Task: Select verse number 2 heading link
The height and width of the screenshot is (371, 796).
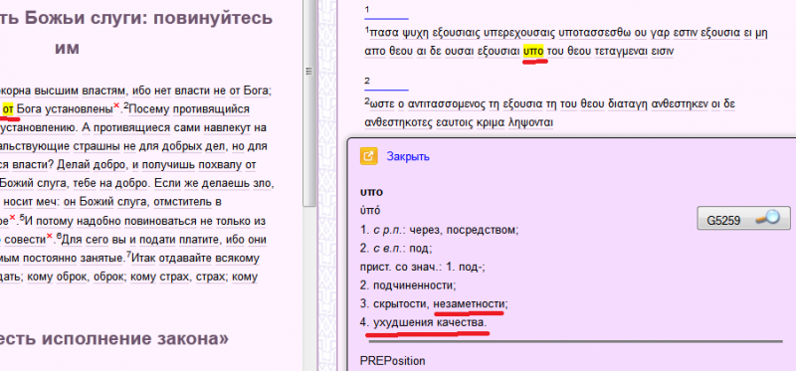Action: pyautogui.click(x=367, y=81)
